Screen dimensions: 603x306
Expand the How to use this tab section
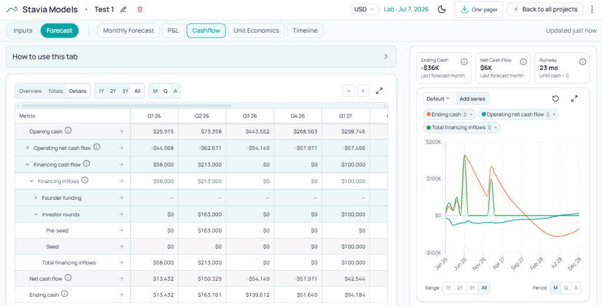coord(201,57)
